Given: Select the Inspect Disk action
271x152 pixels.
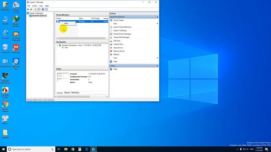Looking at the screenshot, I should click(119, 44).
